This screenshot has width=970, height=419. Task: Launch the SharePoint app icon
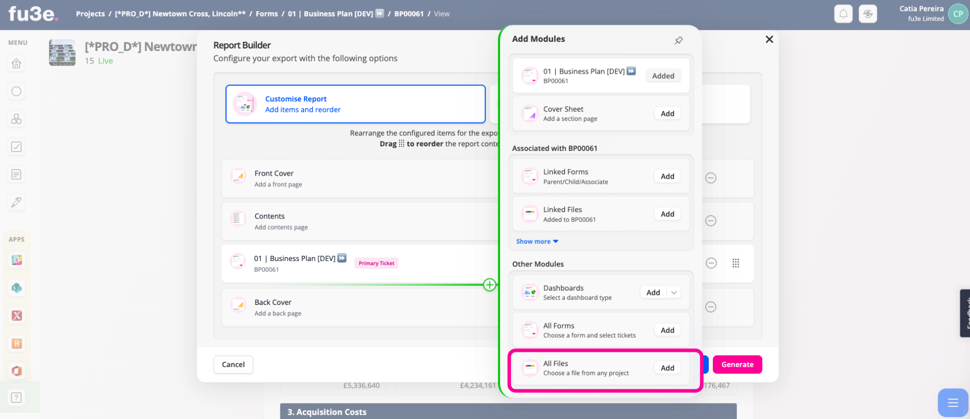coord(17,288)
